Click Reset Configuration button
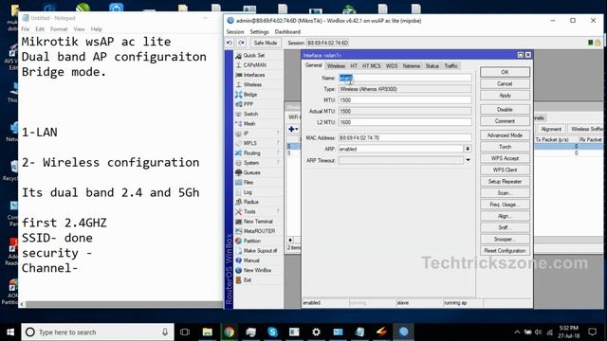 [x=505, y=250]
